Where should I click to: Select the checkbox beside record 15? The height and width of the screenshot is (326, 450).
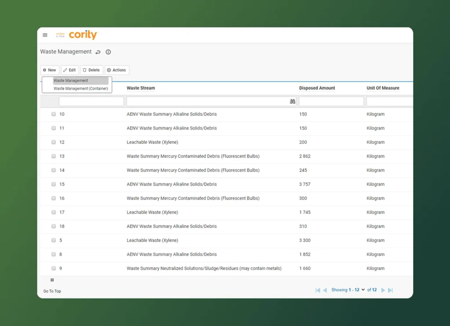[54, 184]
